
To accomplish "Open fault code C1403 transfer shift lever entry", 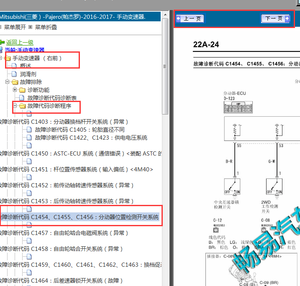I will pyautogui.click(x=64, y=122).
